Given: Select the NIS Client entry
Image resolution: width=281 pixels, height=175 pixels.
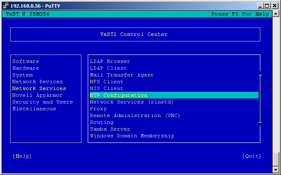Looking at the screenshot, I should (x=107, y=88).
